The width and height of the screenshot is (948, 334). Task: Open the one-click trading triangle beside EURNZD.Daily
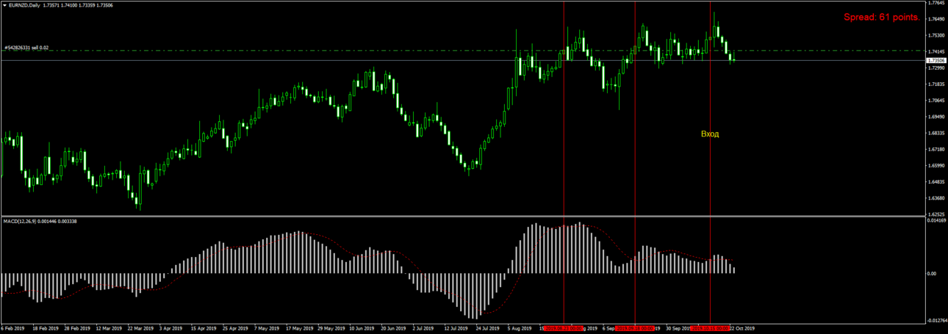click(4, 4)
